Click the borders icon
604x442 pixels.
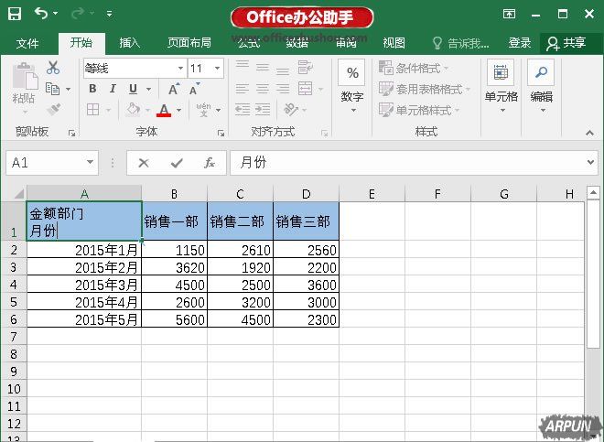point(92,110)
